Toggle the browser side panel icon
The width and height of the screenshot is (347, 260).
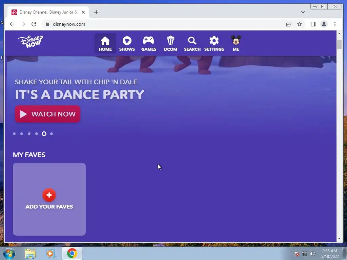313,24
